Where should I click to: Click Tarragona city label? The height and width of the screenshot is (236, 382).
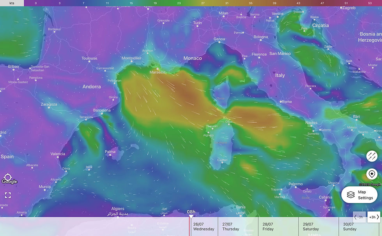[x=86, y=117]
